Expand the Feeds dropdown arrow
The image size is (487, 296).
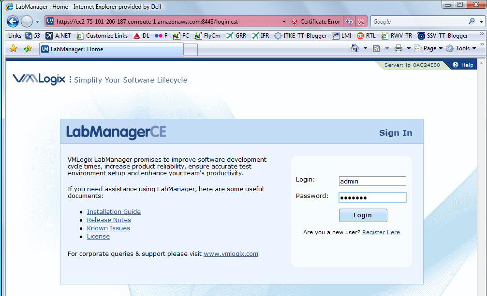pyautogui.click(x=387, y=48)
